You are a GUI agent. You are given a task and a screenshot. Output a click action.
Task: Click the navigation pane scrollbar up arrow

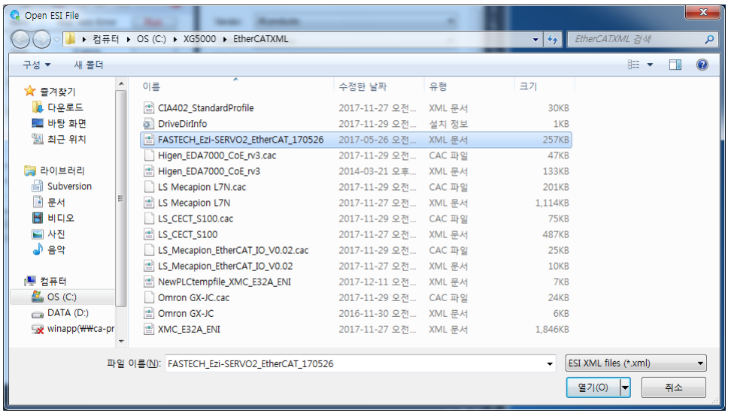121,84
